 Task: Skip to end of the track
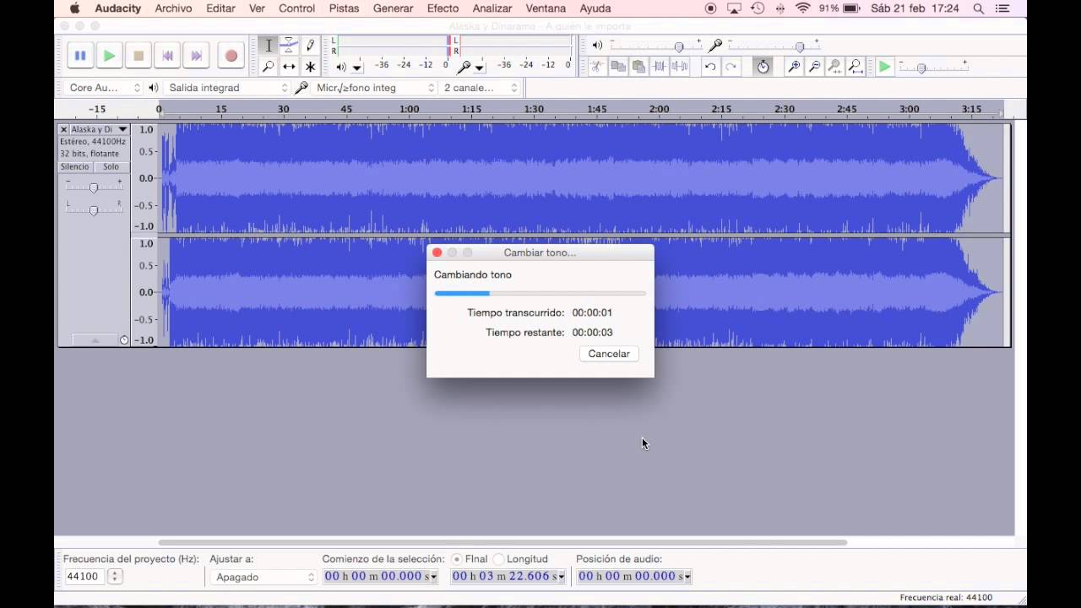197,56
